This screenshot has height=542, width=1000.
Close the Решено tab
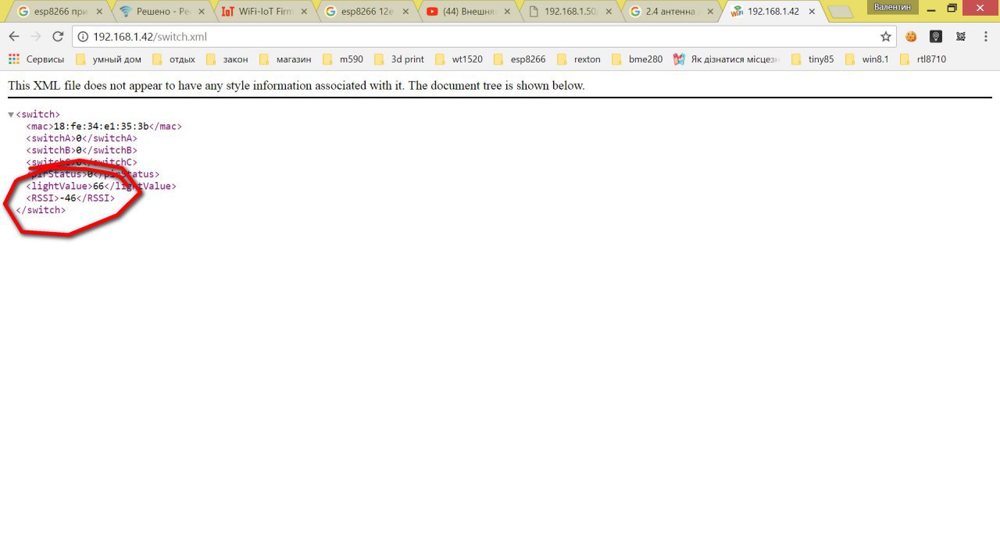(201, 12)
